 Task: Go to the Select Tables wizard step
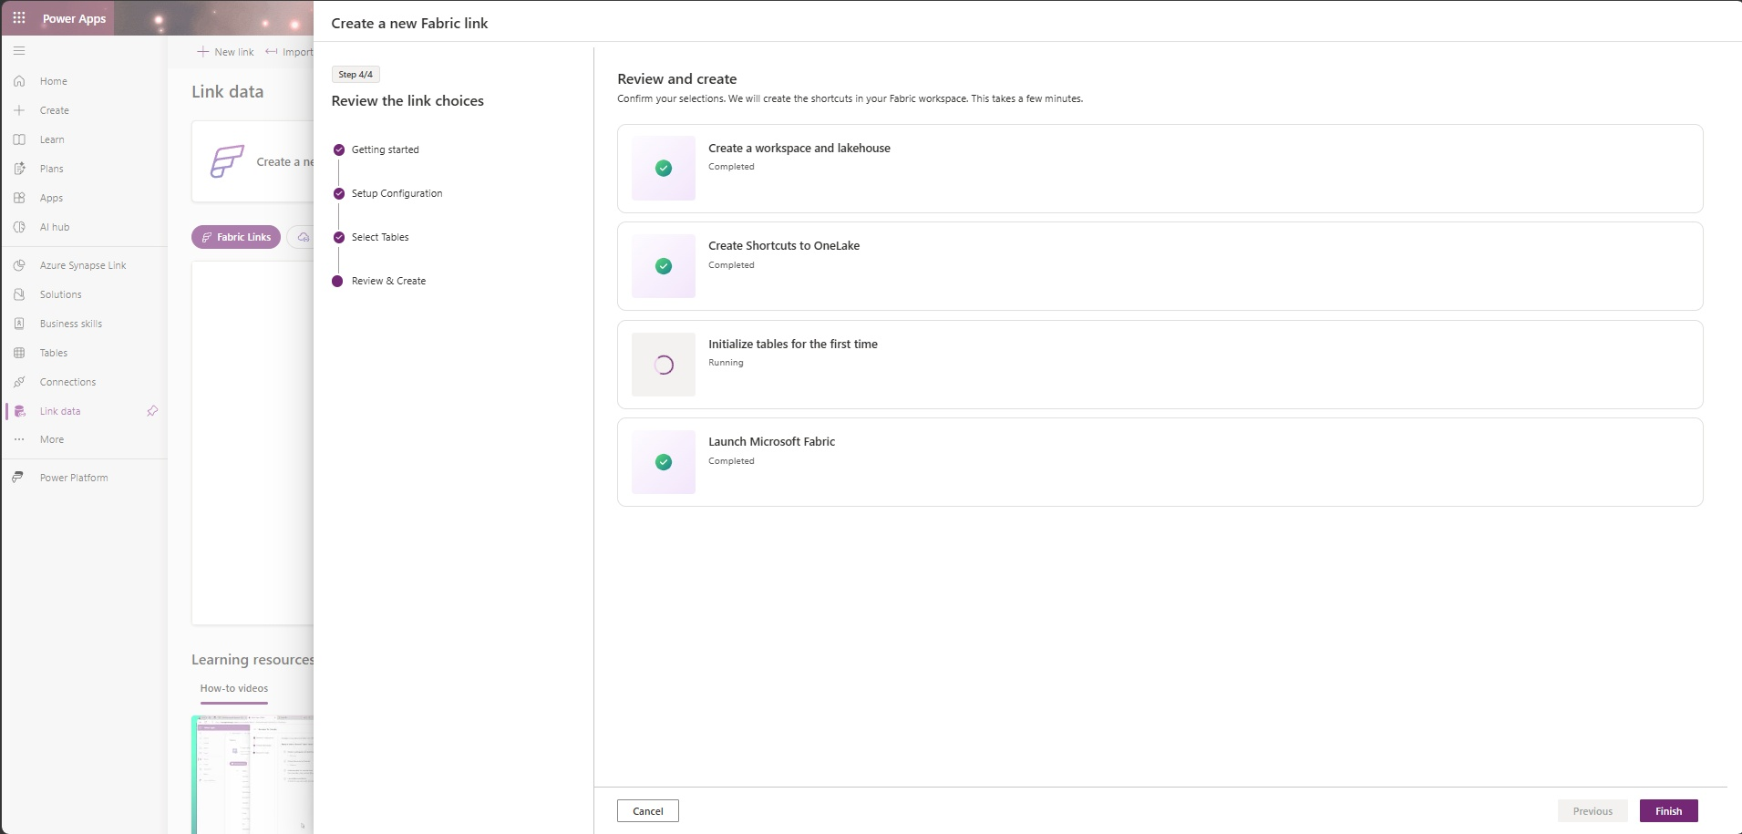(380, 237)
